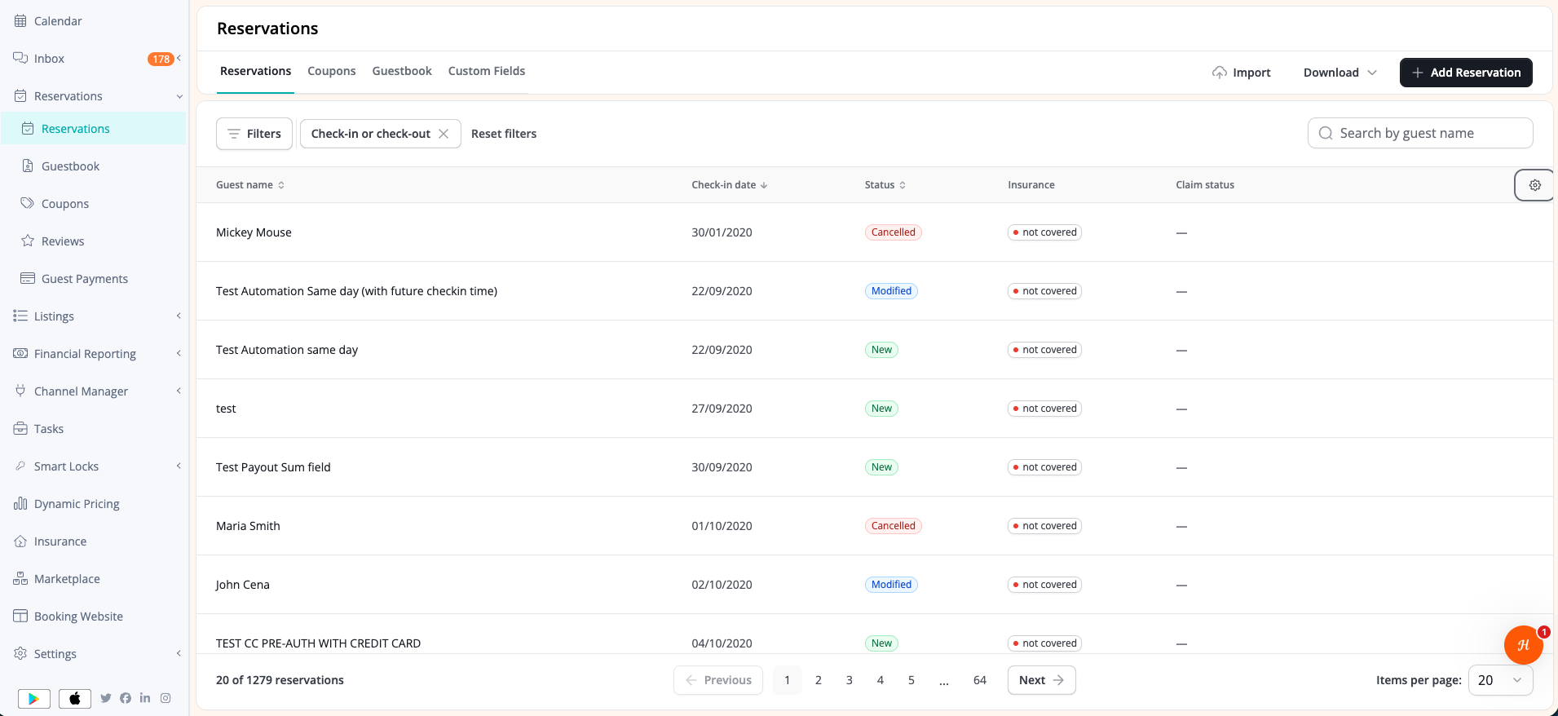Remove the Check-in or check-out filter

[x=444, y=134]
